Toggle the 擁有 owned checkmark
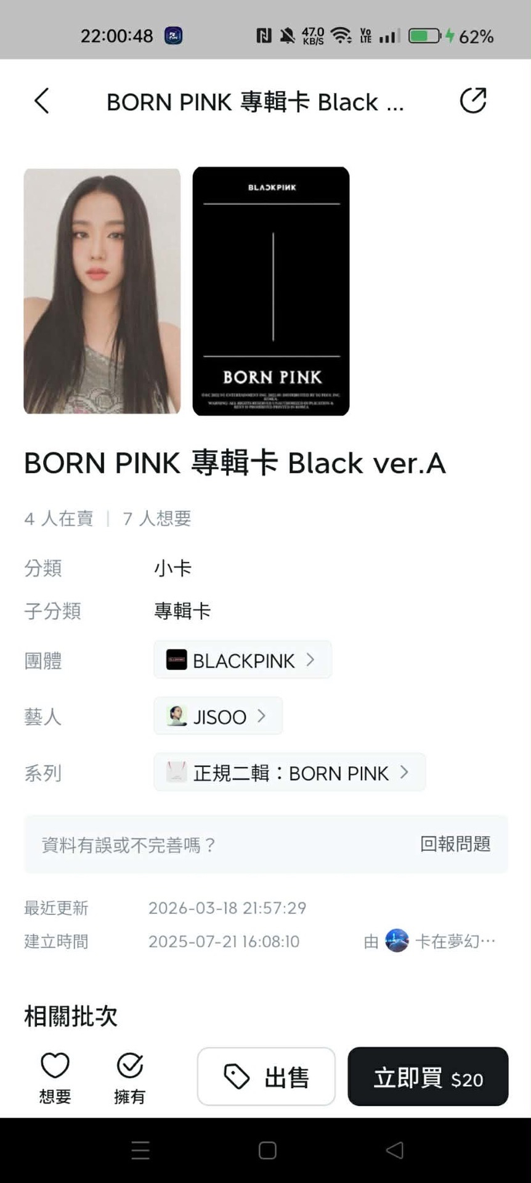 [130, 1078]
